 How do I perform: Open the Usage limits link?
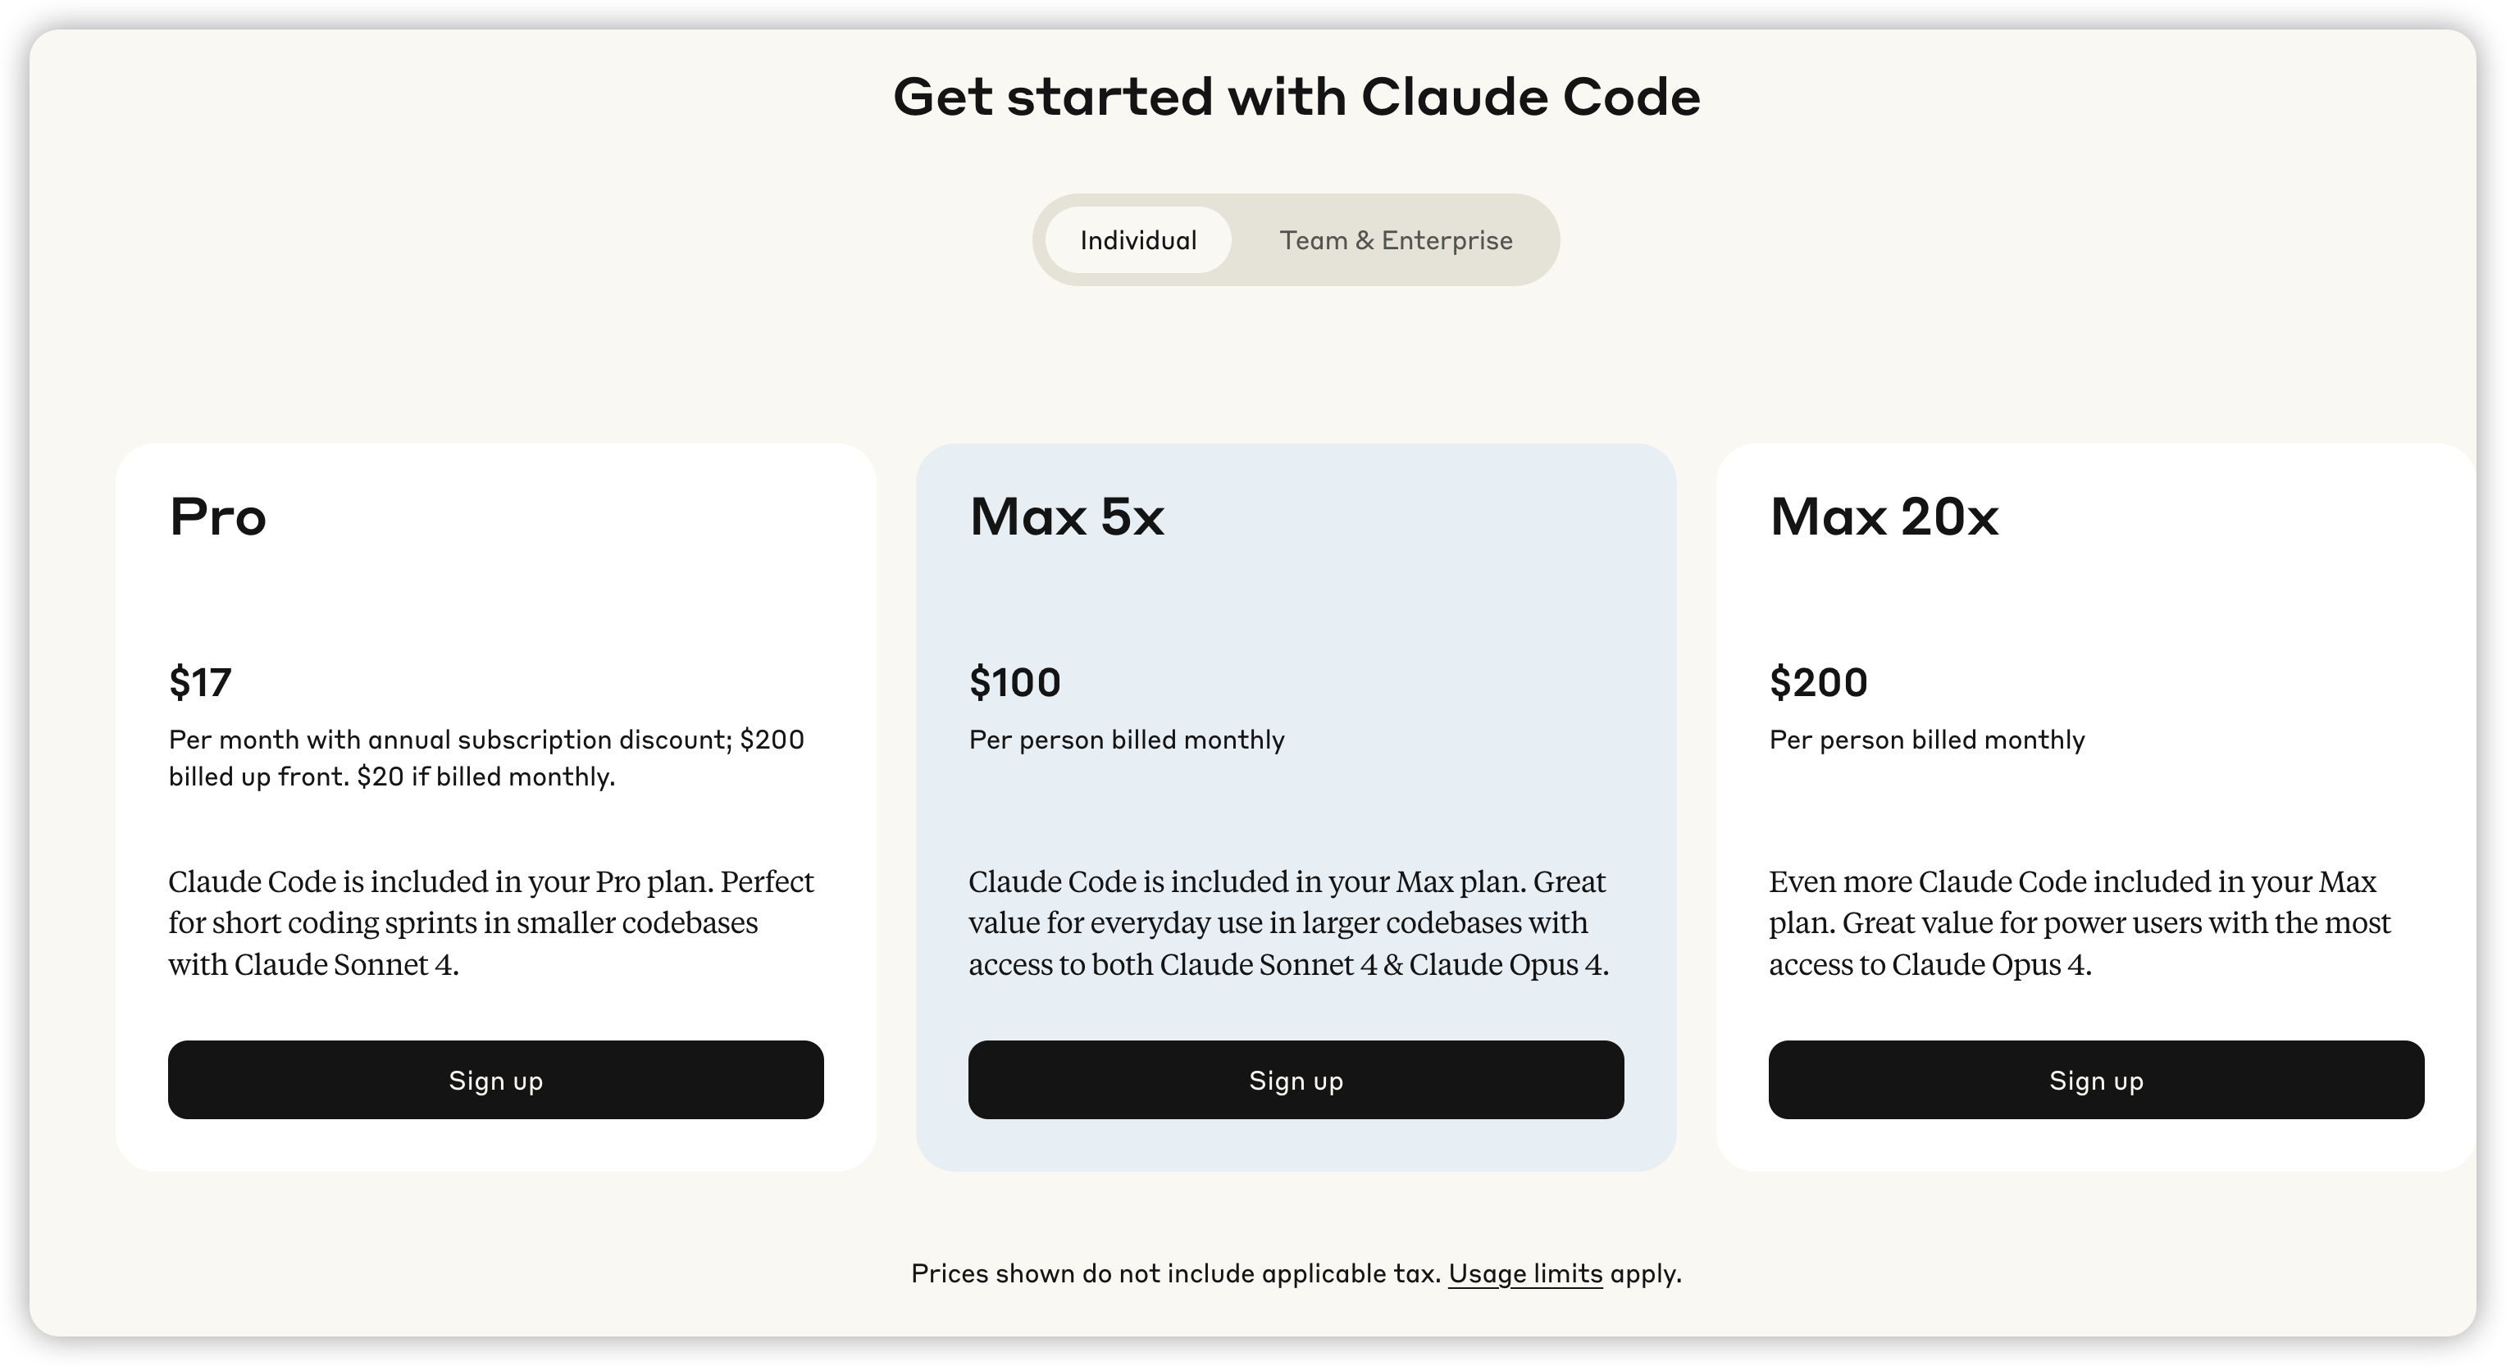pos(1524,1273)
